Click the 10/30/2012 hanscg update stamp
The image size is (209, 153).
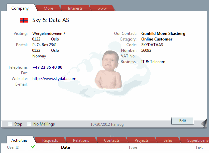(107, 124)
